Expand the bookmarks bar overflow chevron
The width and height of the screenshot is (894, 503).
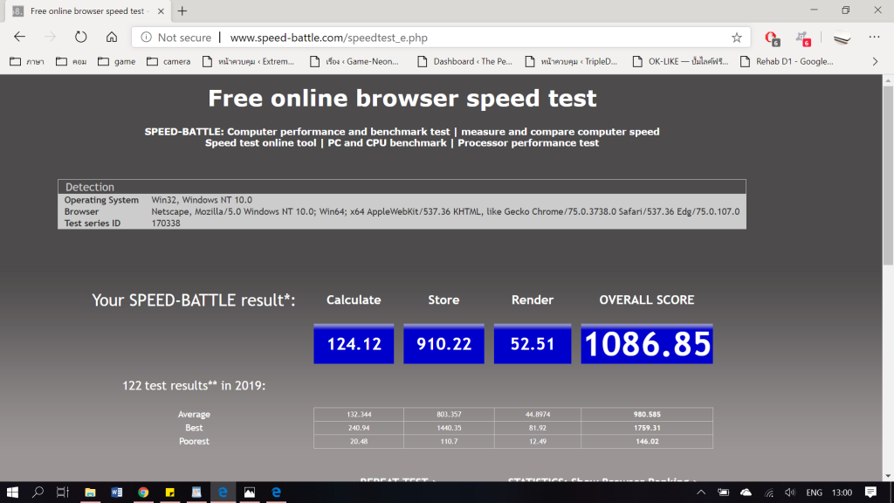click(875, 62)
